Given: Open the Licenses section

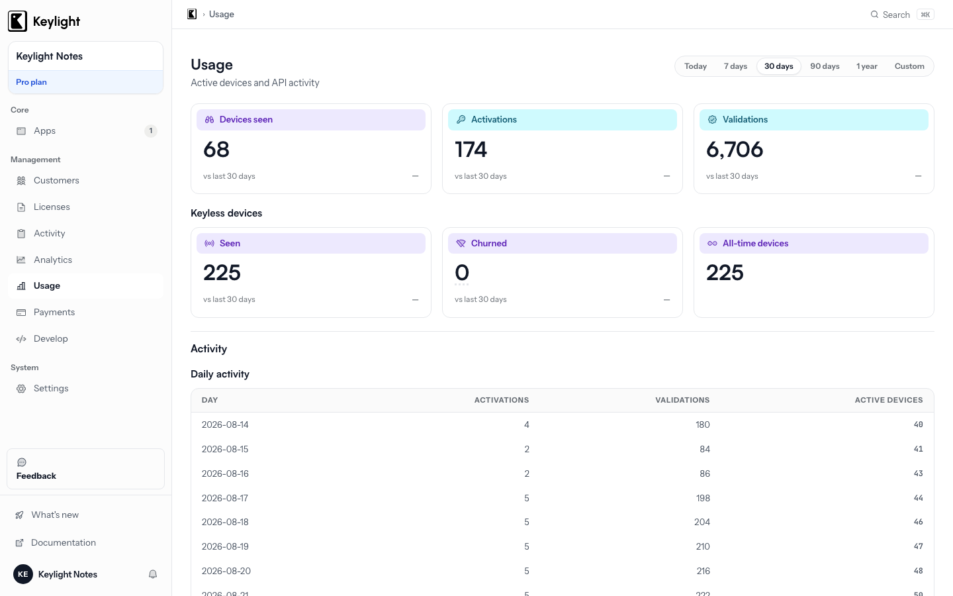Looking at the screenshot, I should (85, 207).
